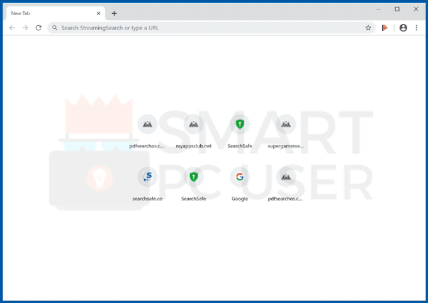This screenshot has height=303, width=428.
Task: Click search magnifier icon in address bar
Action: [55, 28]
